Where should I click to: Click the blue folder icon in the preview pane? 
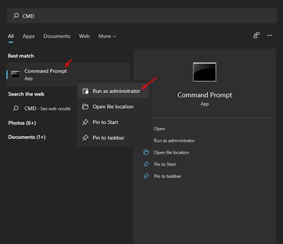(146, 152)
